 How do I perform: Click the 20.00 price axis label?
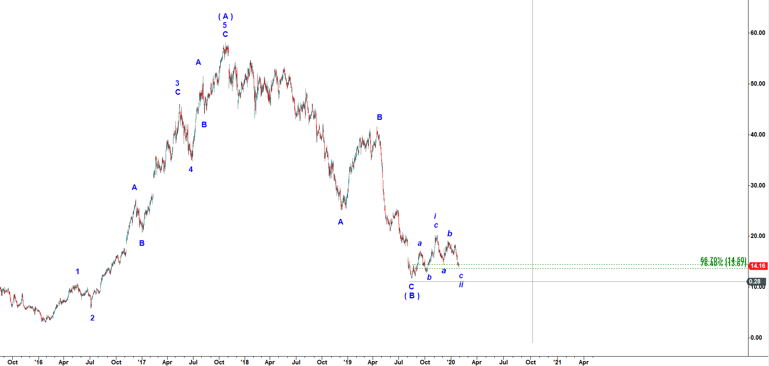(x=758, y=236)
